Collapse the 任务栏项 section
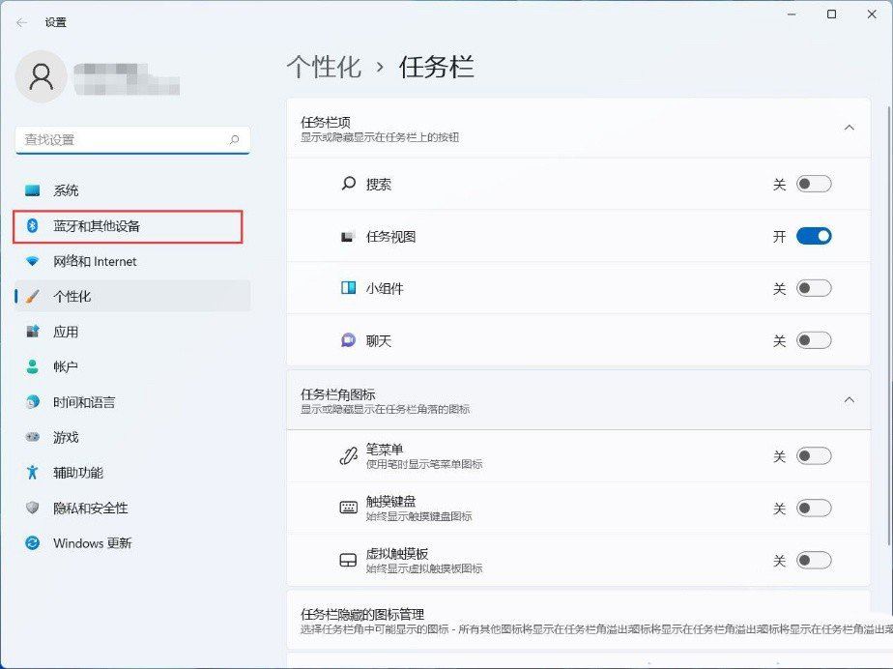 [x=849, y=128]
